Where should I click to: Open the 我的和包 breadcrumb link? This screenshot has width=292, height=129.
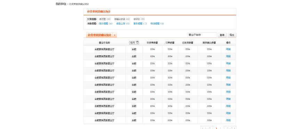(x=61, y=4)
